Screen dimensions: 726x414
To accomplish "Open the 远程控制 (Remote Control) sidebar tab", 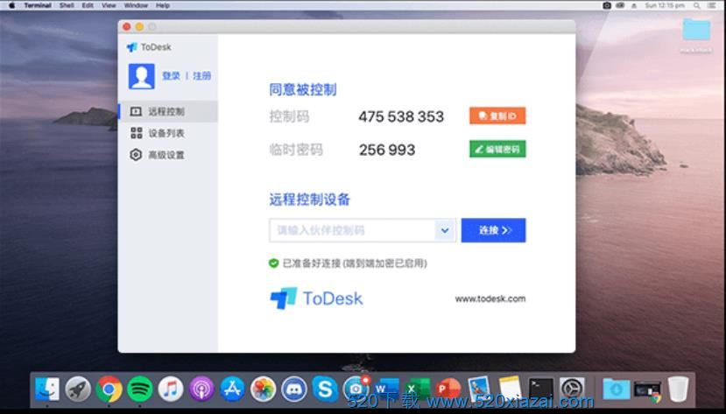I will click(x=167, y=111).
